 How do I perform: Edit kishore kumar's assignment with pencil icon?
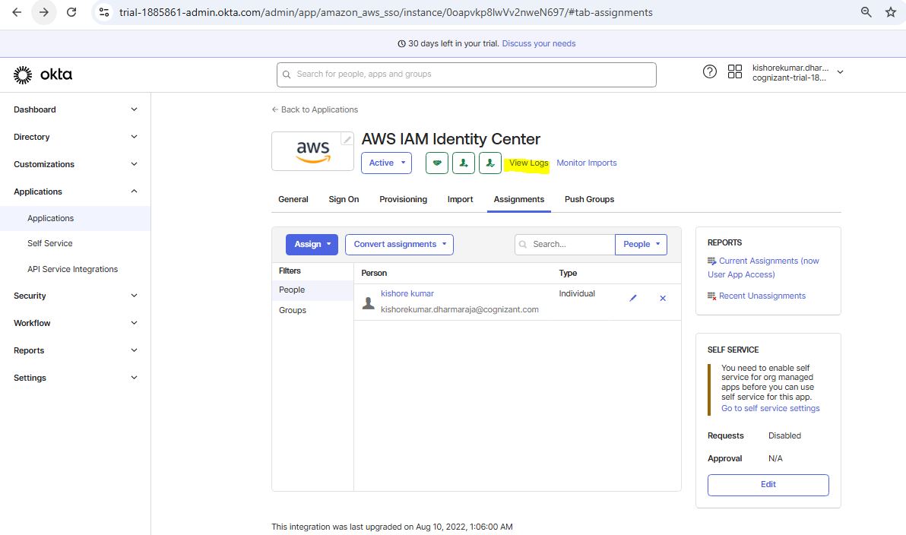[x=633, y=299]
